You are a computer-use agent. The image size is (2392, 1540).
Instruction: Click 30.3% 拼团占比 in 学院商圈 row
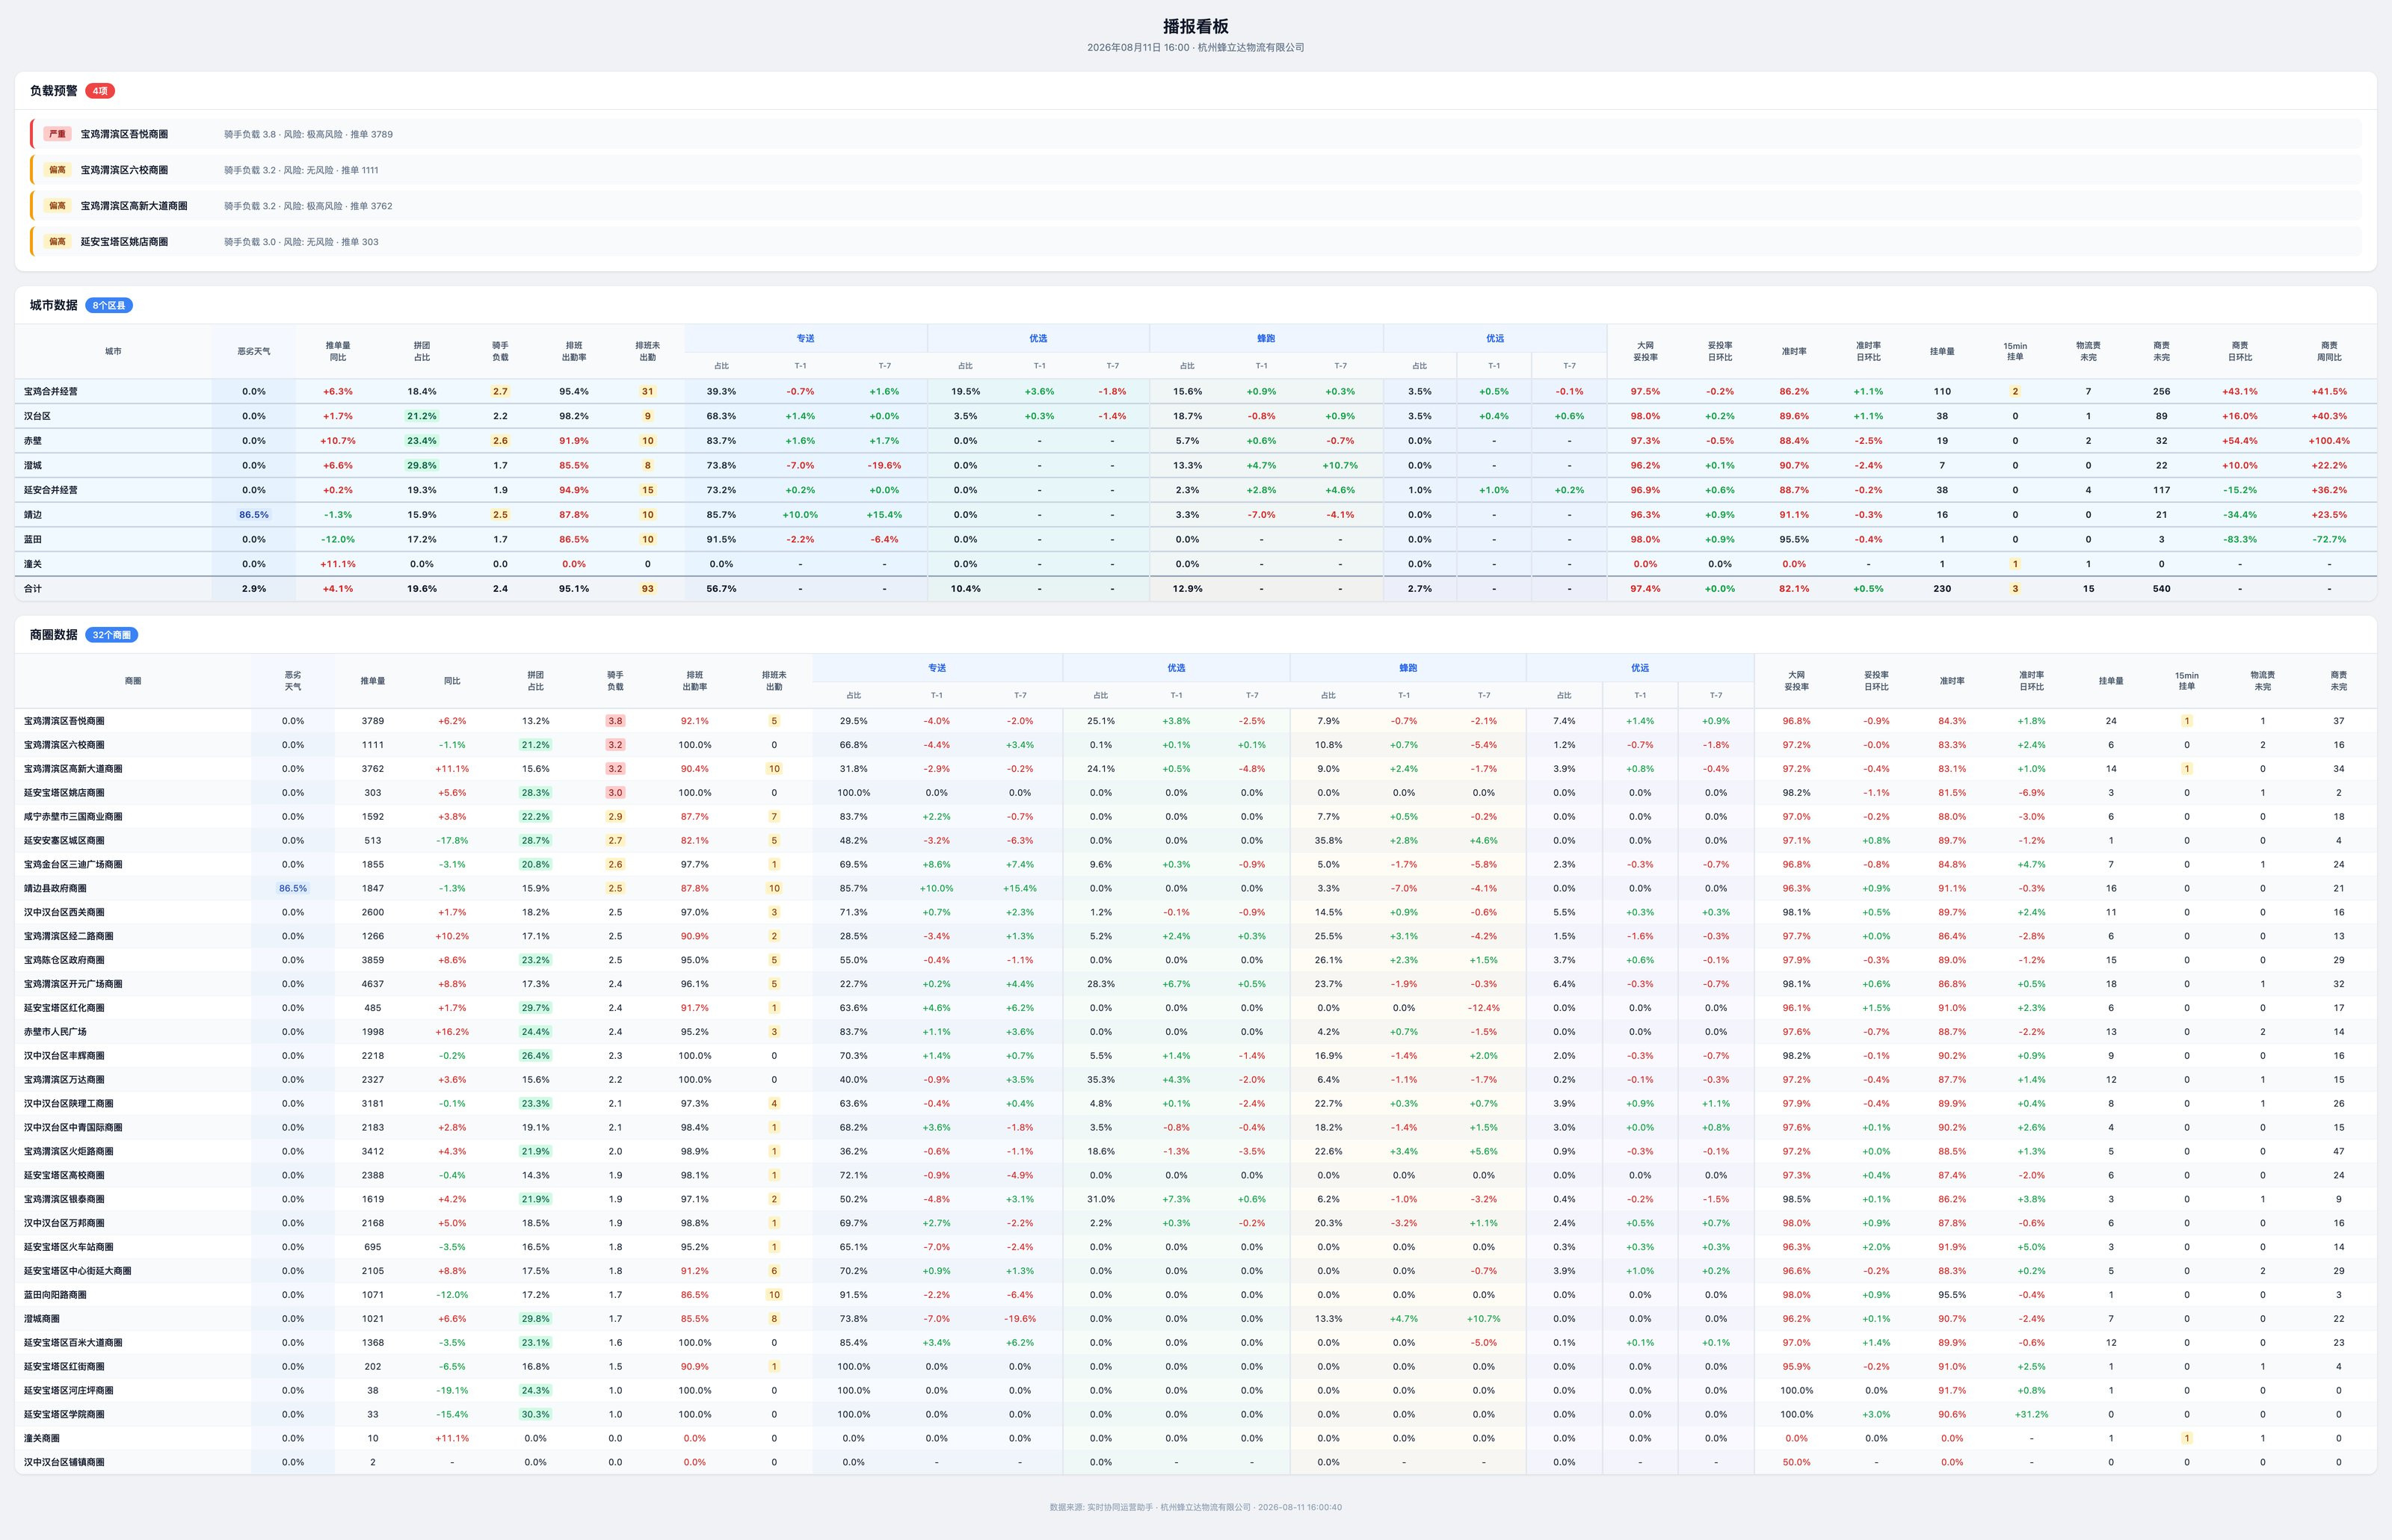pyautogui.click(x=535, y=1414)
